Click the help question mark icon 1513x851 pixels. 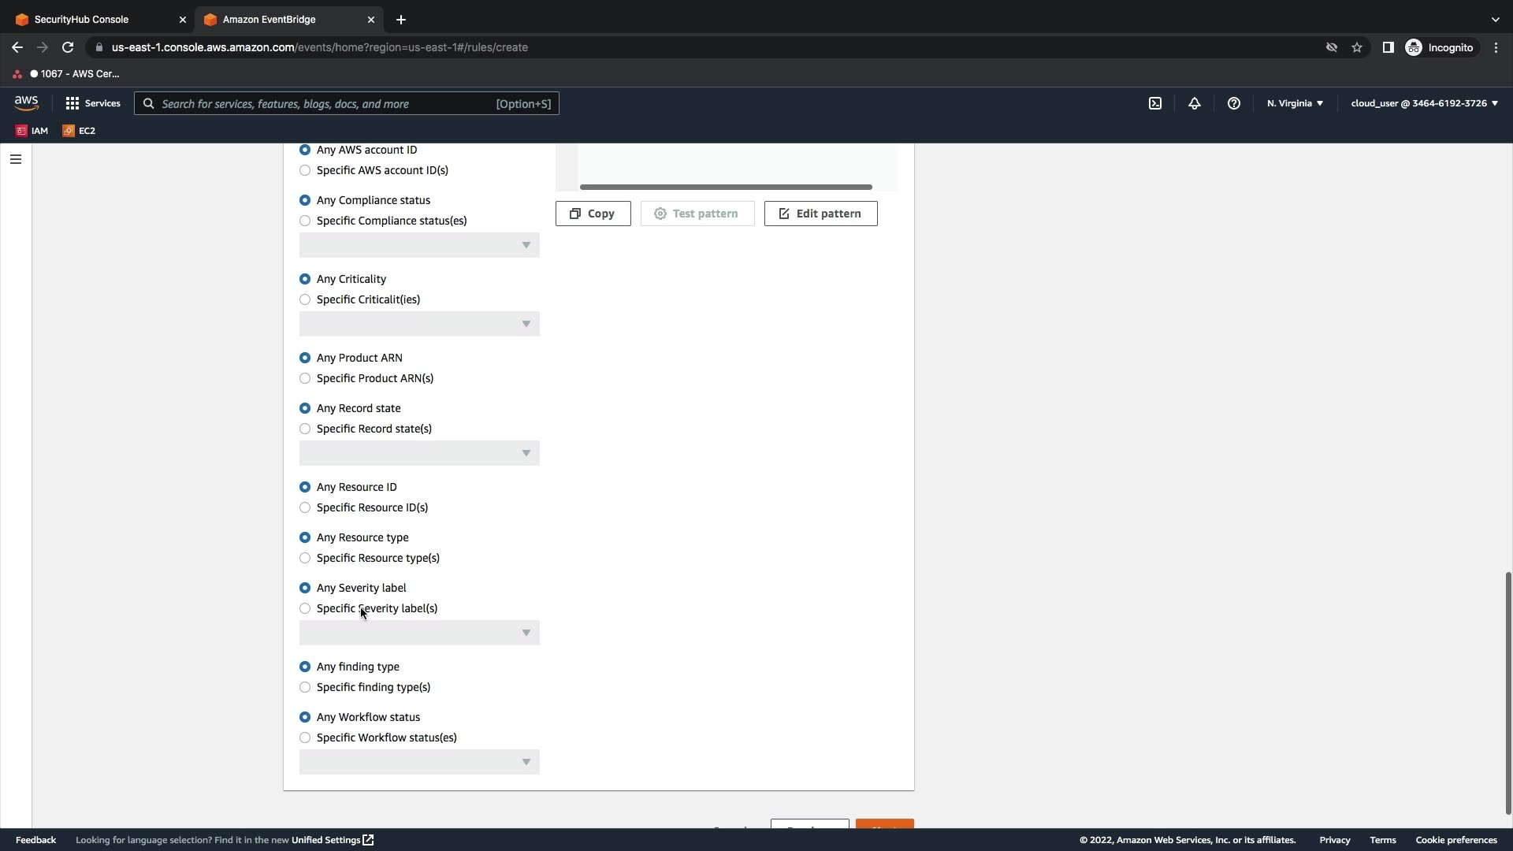coord(1234,103)
